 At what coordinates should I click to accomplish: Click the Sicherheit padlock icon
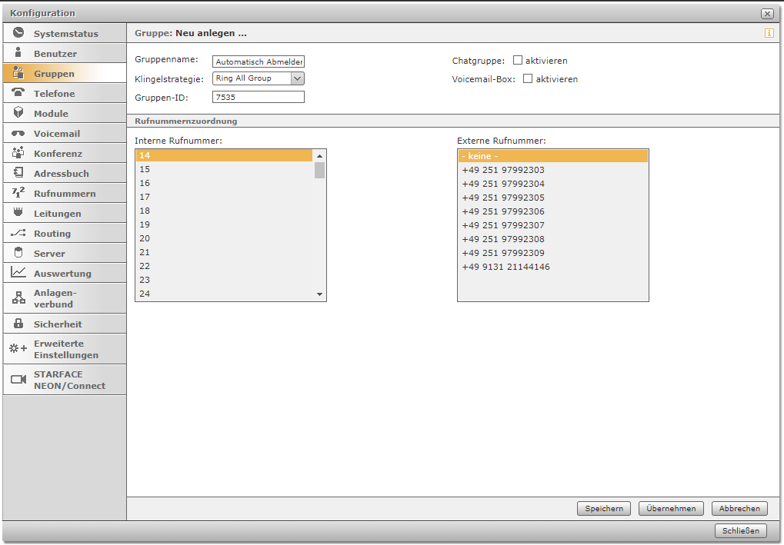pos(18,324)
